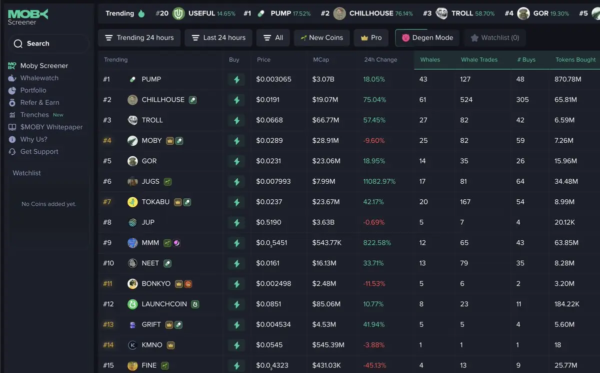The height and width of the screenshot is (373, 600).
Task: Show New Coins filter
Action: click(321, 38)
